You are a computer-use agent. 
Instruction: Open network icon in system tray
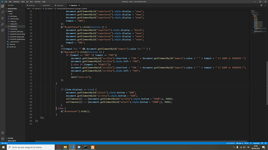point(241,147)
